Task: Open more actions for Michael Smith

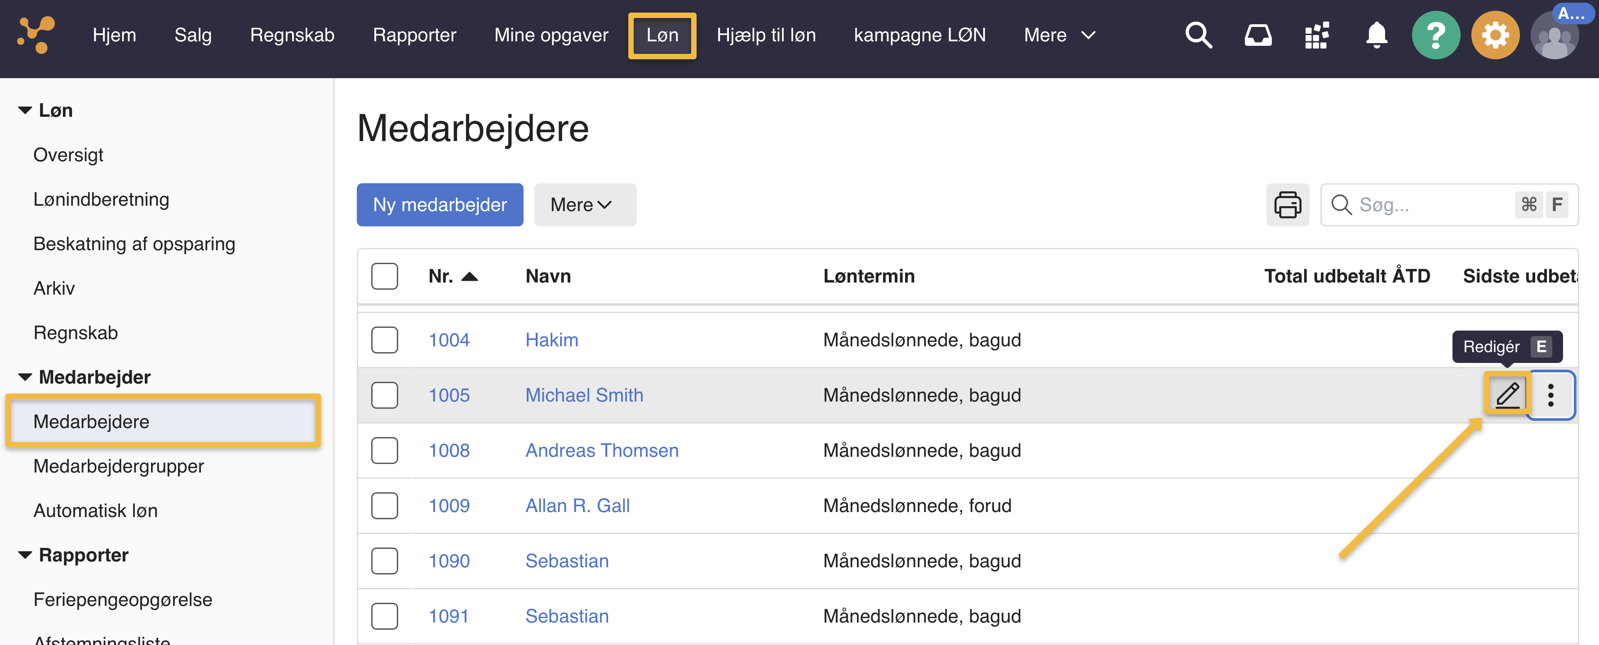Action: 1550,395
